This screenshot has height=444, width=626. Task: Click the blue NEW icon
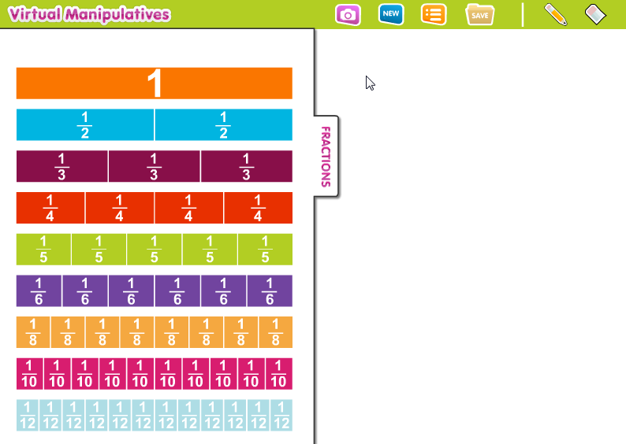pos(391,14)
